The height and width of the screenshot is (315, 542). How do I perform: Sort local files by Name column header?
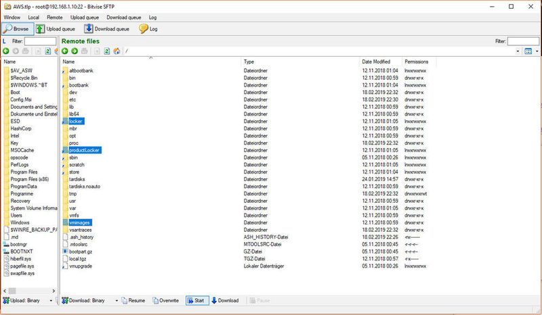coord(29,62)
